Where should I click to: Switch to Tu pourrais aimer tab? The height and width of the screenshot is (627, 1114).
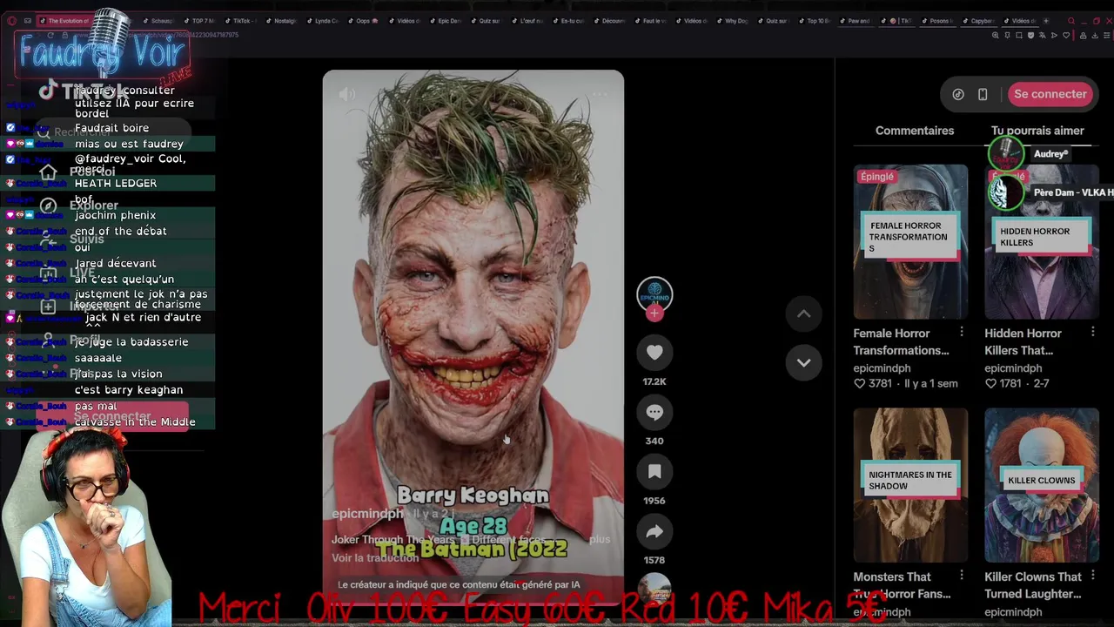[1037, 131]
